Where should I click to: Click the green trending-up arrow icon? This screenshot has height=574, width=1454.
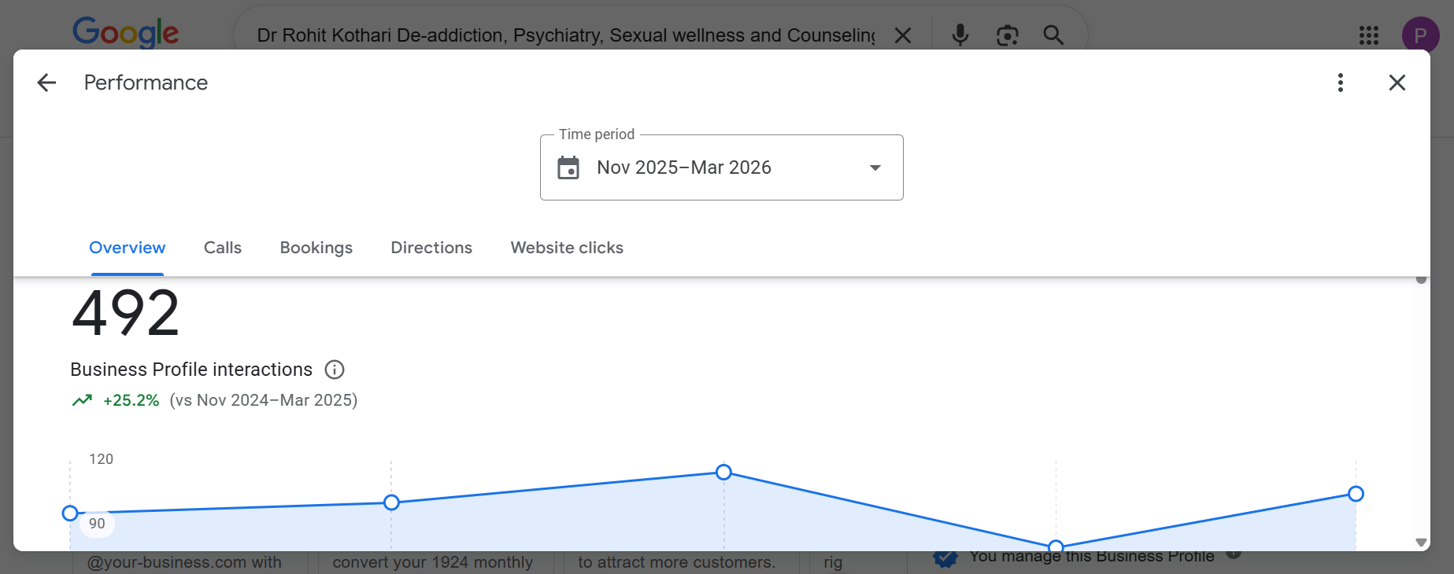[82, 400]
